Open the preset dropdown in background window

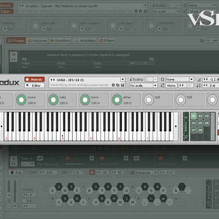145,5
